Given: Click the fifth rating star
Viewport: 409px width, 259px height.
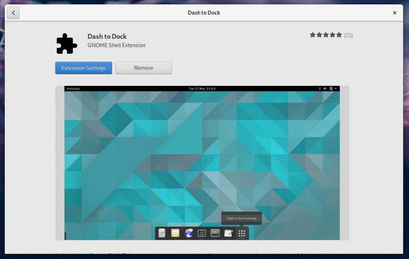Looking at the screenshot, I should [x=339, y=35].
